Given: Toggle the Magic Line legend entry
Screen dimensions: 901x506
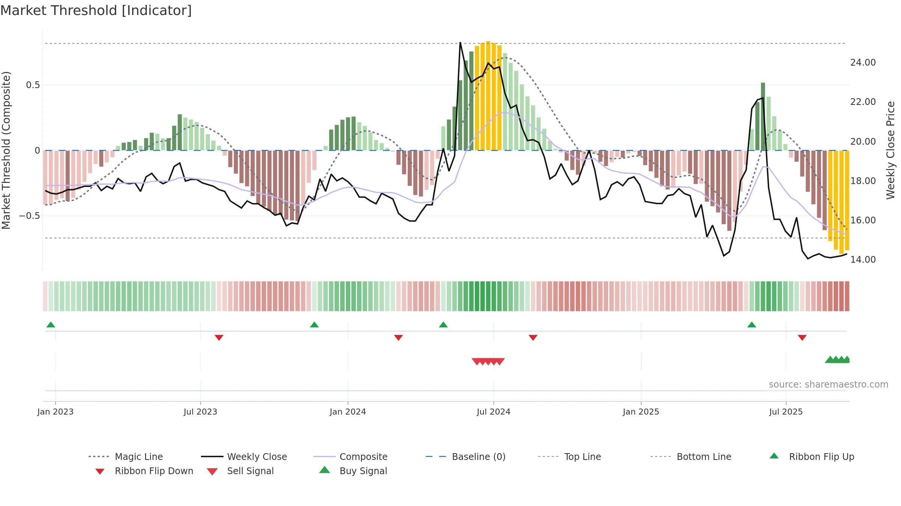Looking at the screenshot, I should click(x=126, y=457).
